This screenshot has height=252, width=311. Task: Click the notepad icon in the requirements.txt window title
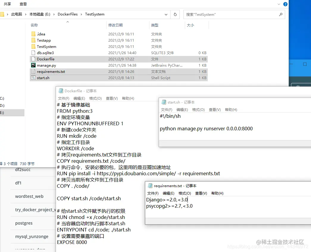coord(150,186)
